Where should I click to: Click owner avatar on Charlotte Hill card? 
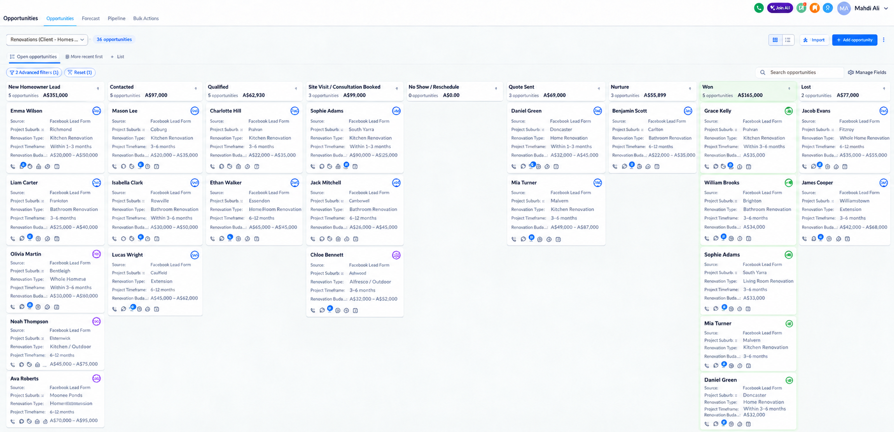click(295, 111)
